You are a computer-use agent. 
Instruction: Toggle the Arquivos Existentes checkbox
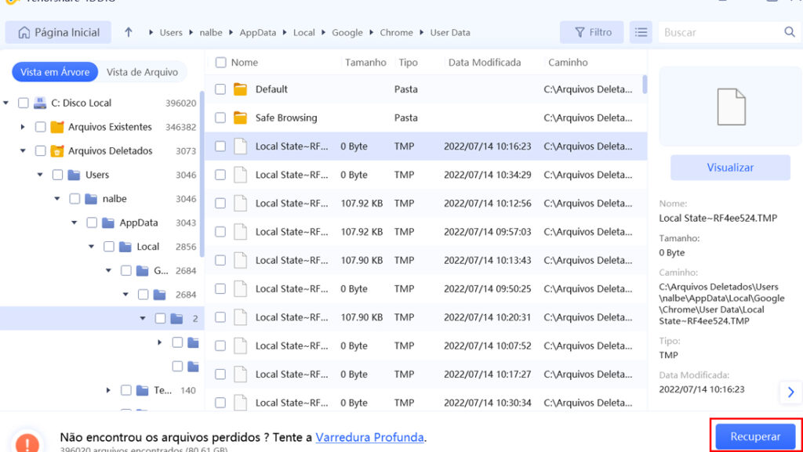coord(40,127)
